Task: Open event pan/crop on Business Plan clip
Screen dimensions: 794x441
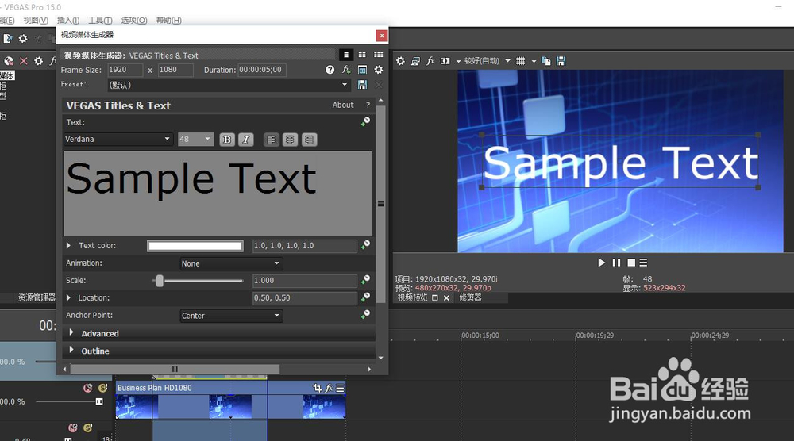Action: click(318, 388)
